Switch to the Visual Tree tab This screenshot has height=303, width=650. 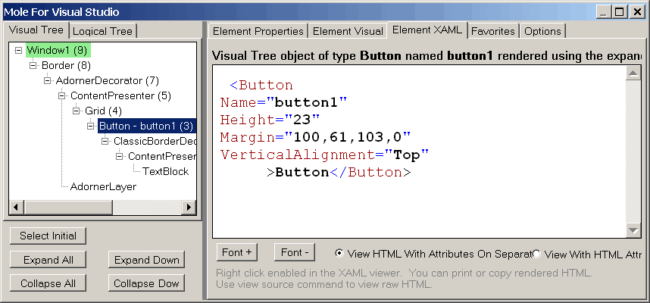pyautogui.click(x=36, y=30)
